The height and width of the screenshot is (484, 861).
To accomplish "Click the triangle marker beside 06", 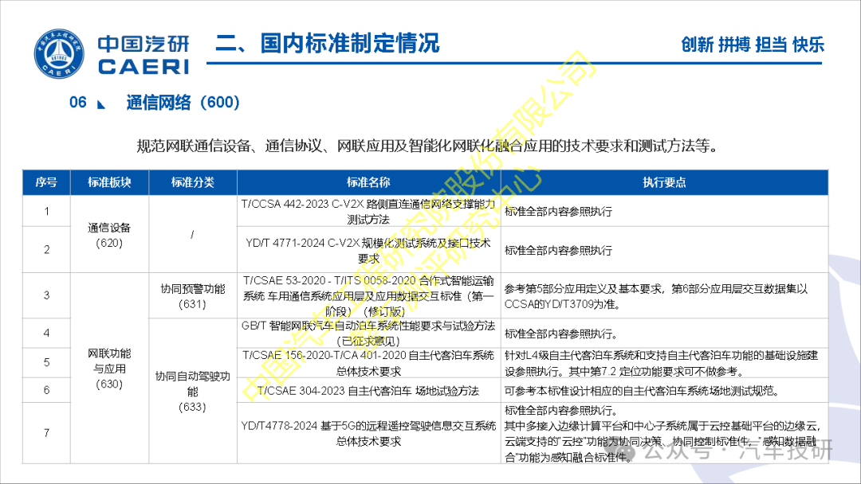I will [x=101, y=105].
